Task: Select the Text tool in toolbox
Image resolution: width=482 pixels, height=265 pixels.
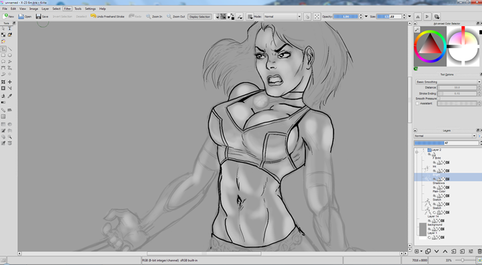Action: 10,28
